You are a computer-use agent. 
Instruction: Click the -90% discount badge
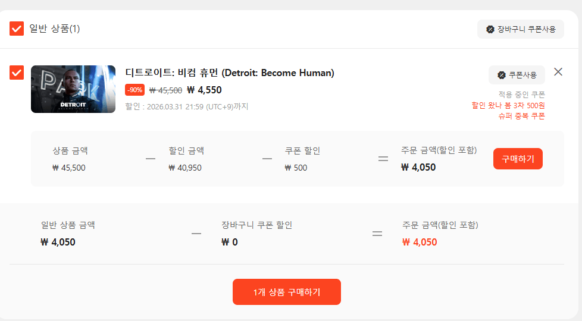(x=134, y=90)
